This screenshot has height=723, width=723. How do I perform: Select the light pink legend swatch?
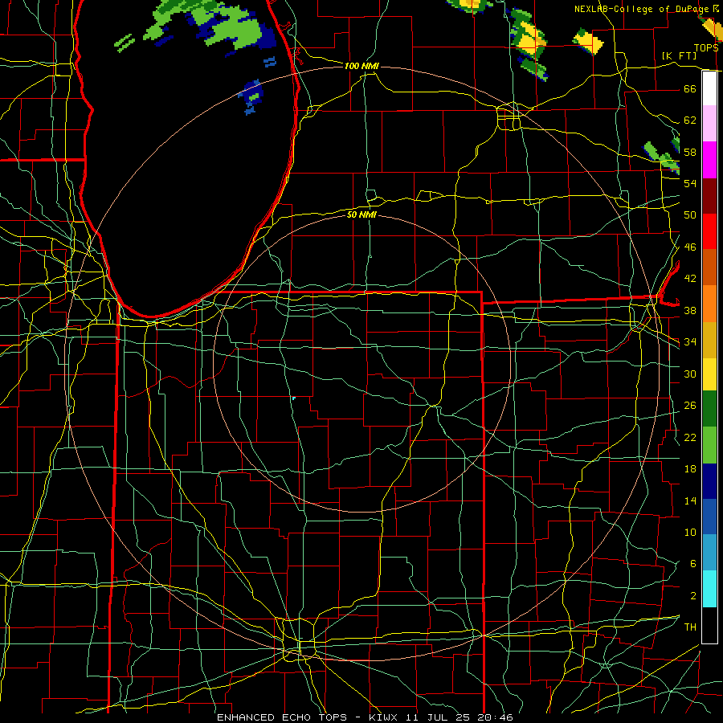[x=709, y=124]
